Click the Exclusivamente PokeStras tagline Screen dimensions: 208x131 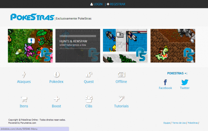coord(74,19)
